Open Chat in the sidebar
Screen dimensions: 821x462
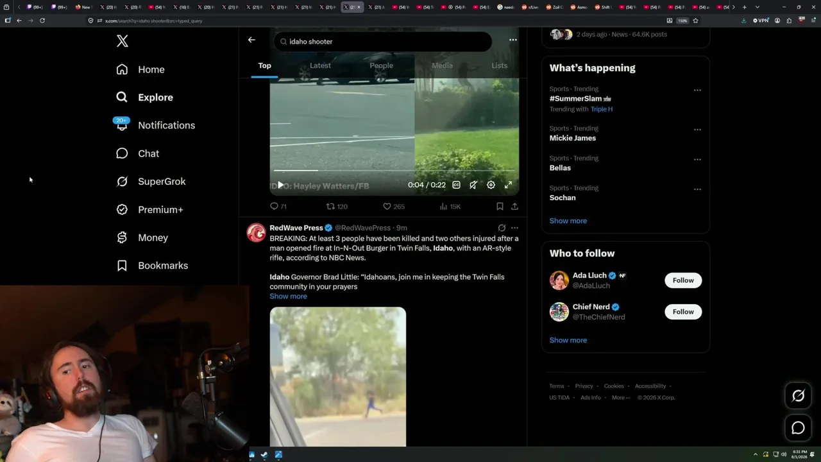(137, 153)
